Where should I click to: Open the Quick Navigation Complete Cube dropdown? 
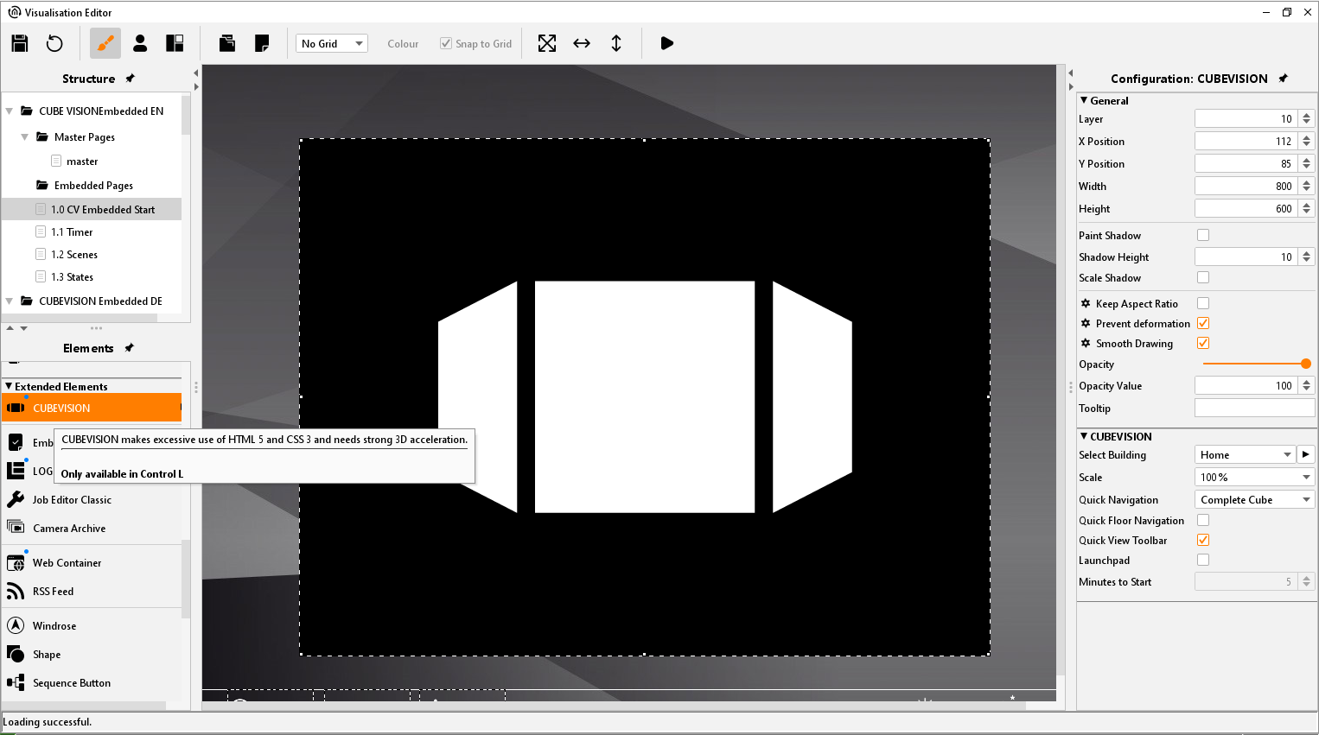1253,499
